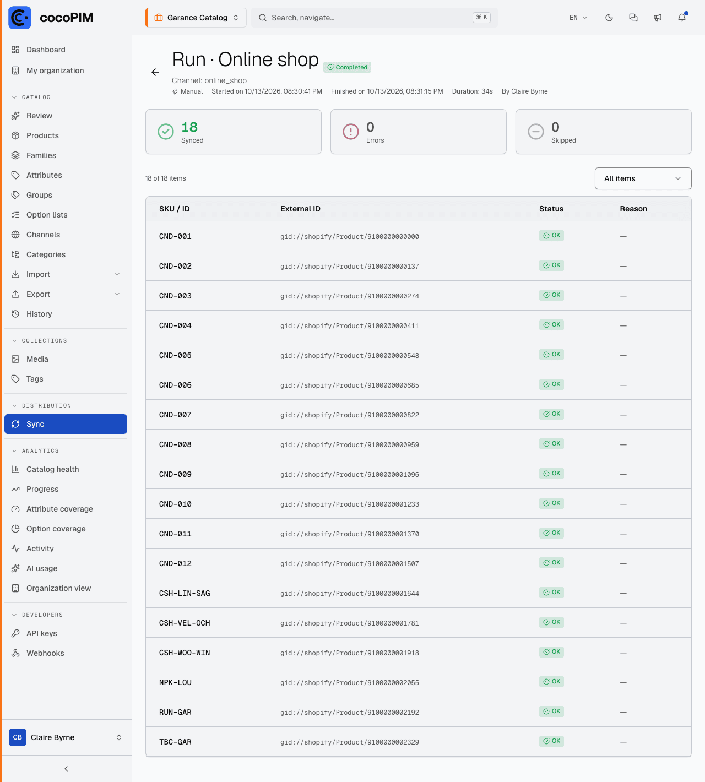Open Claire Byrne user menu
The height and width of the screenshot is (782, 705).
[66, 737]
